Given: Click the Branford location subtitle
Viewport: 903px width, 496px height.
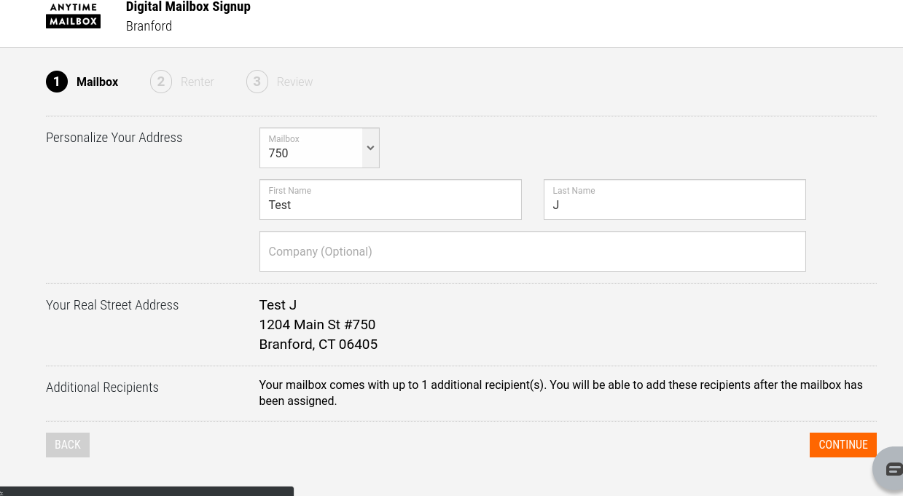Looking at the screenshot, I should 149,26.
